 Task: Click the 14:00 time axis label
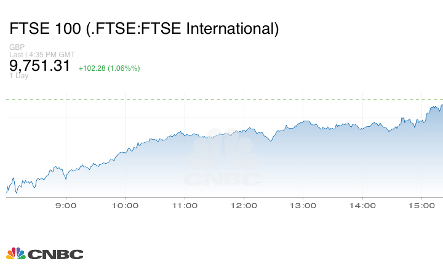point(362,206)
